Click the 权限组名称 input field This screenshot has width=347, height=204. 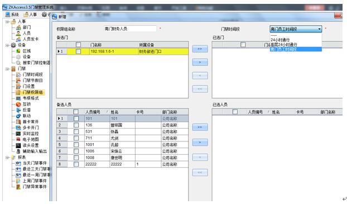point(130,29)
